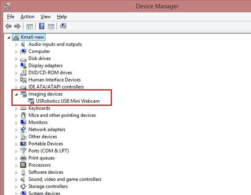The height and width of the screenshot is (195, 251).
Task: Expand the Ports (COM & LPT) arrow
Action: coord(16,151)
